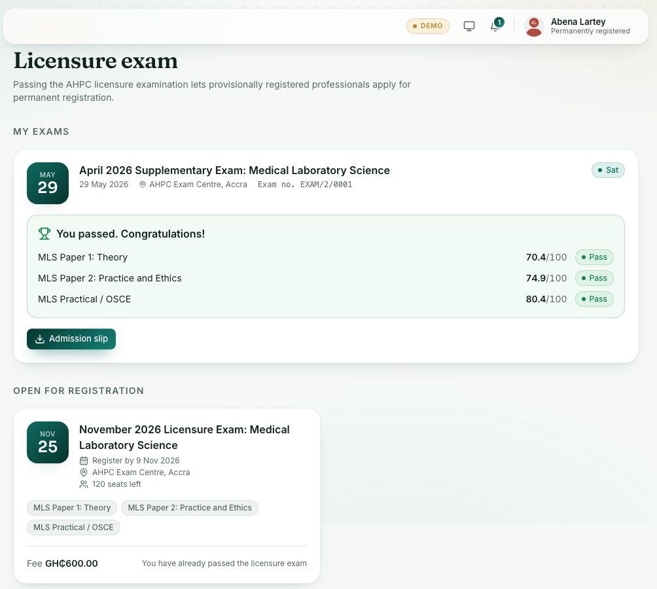Click Pass badge for MLS Paper 2
Viewport: 657px width, 589px height.
coord(594,278)
